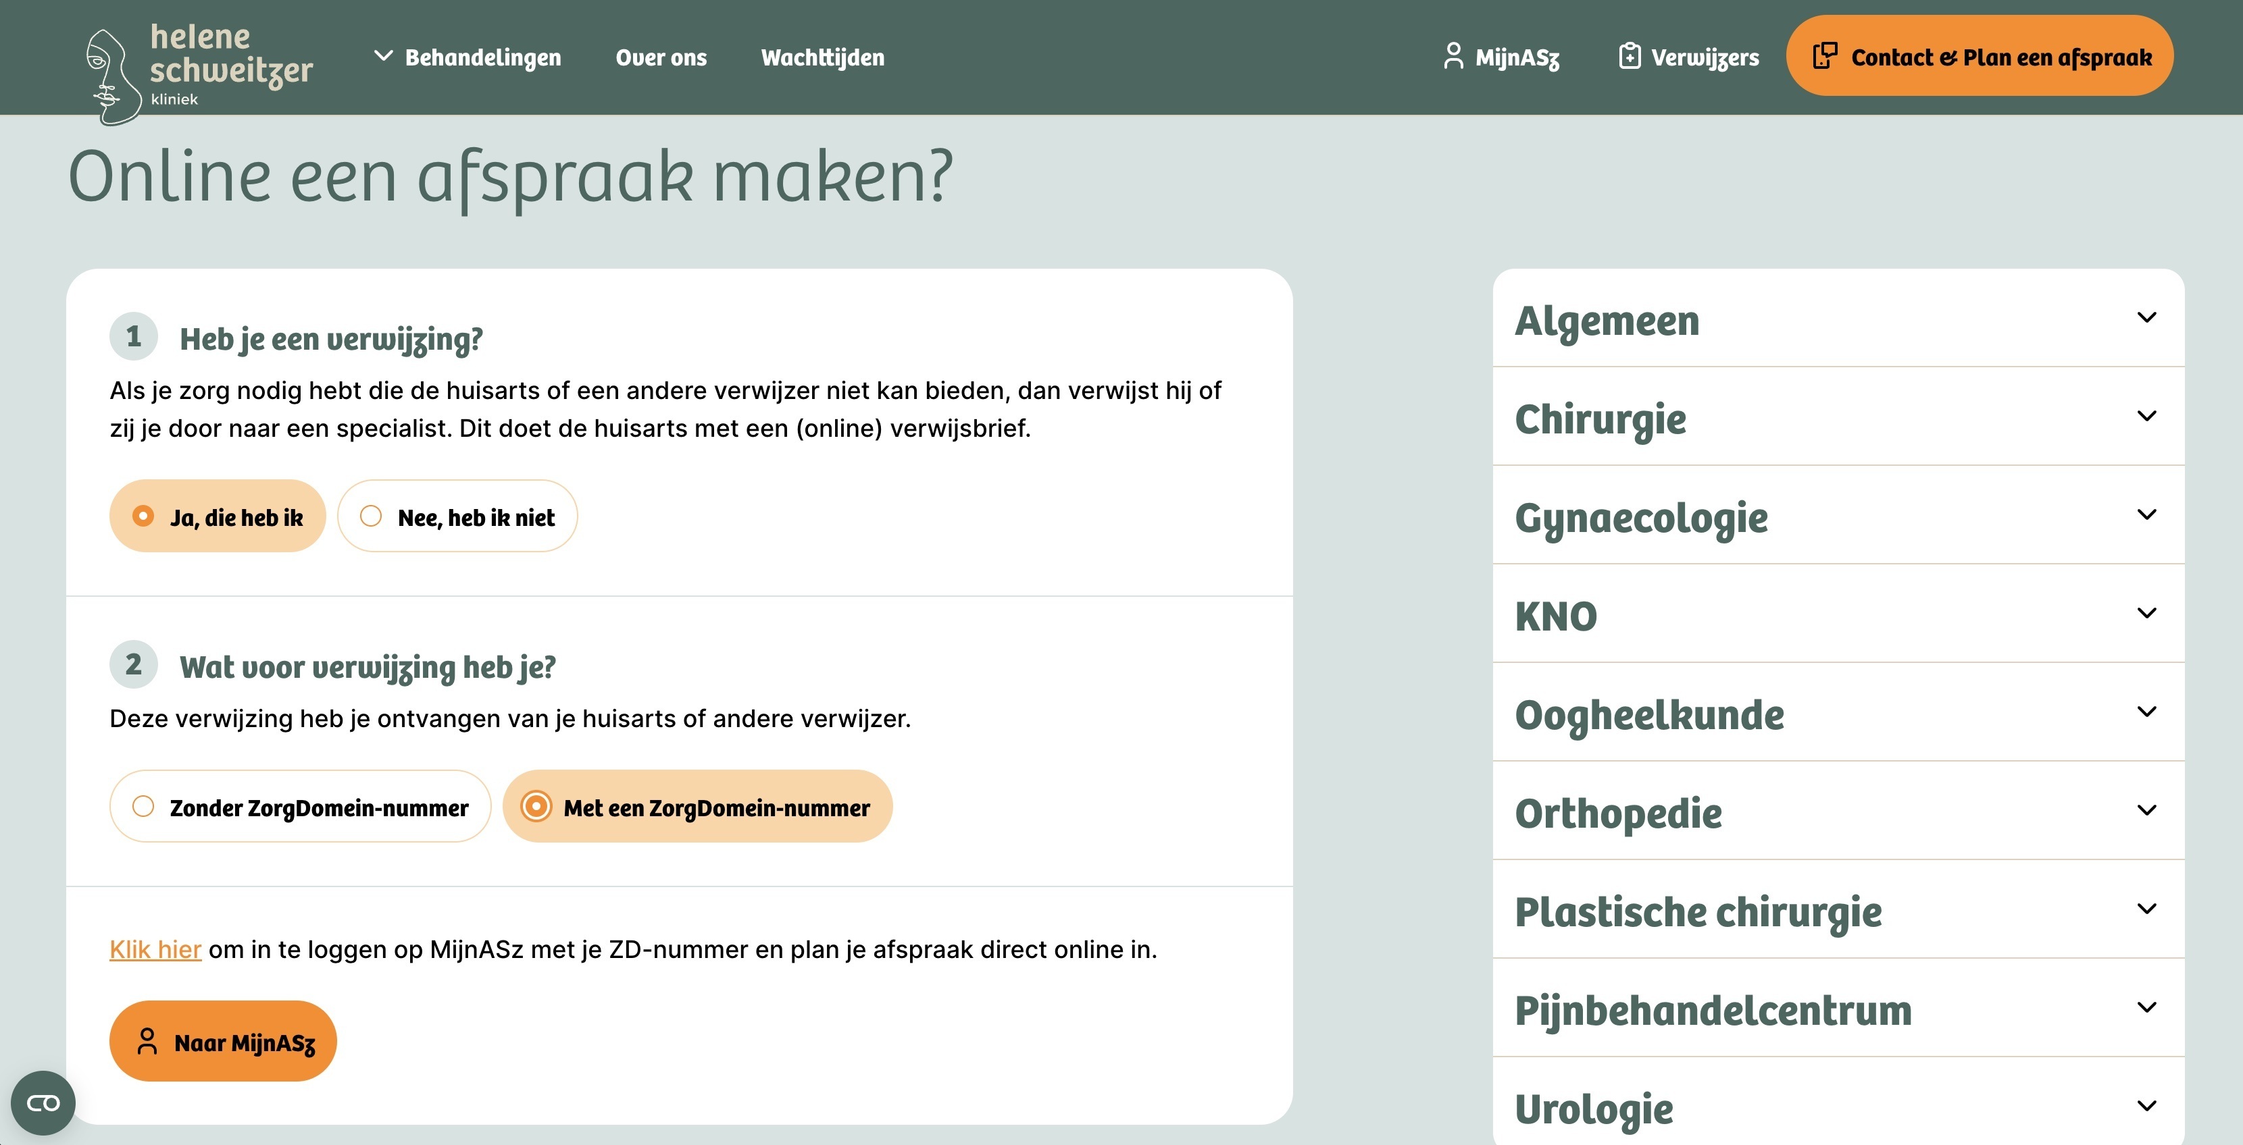
Task: Click the KNO section title
Action: (x=1556, y=616)
